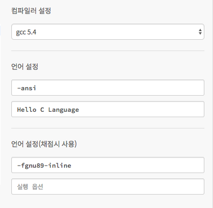The height and width of the screenshot is (208, 213).
Task: Select the 'gcc 5.4' text in combo box
Action: tap(26, 32)
